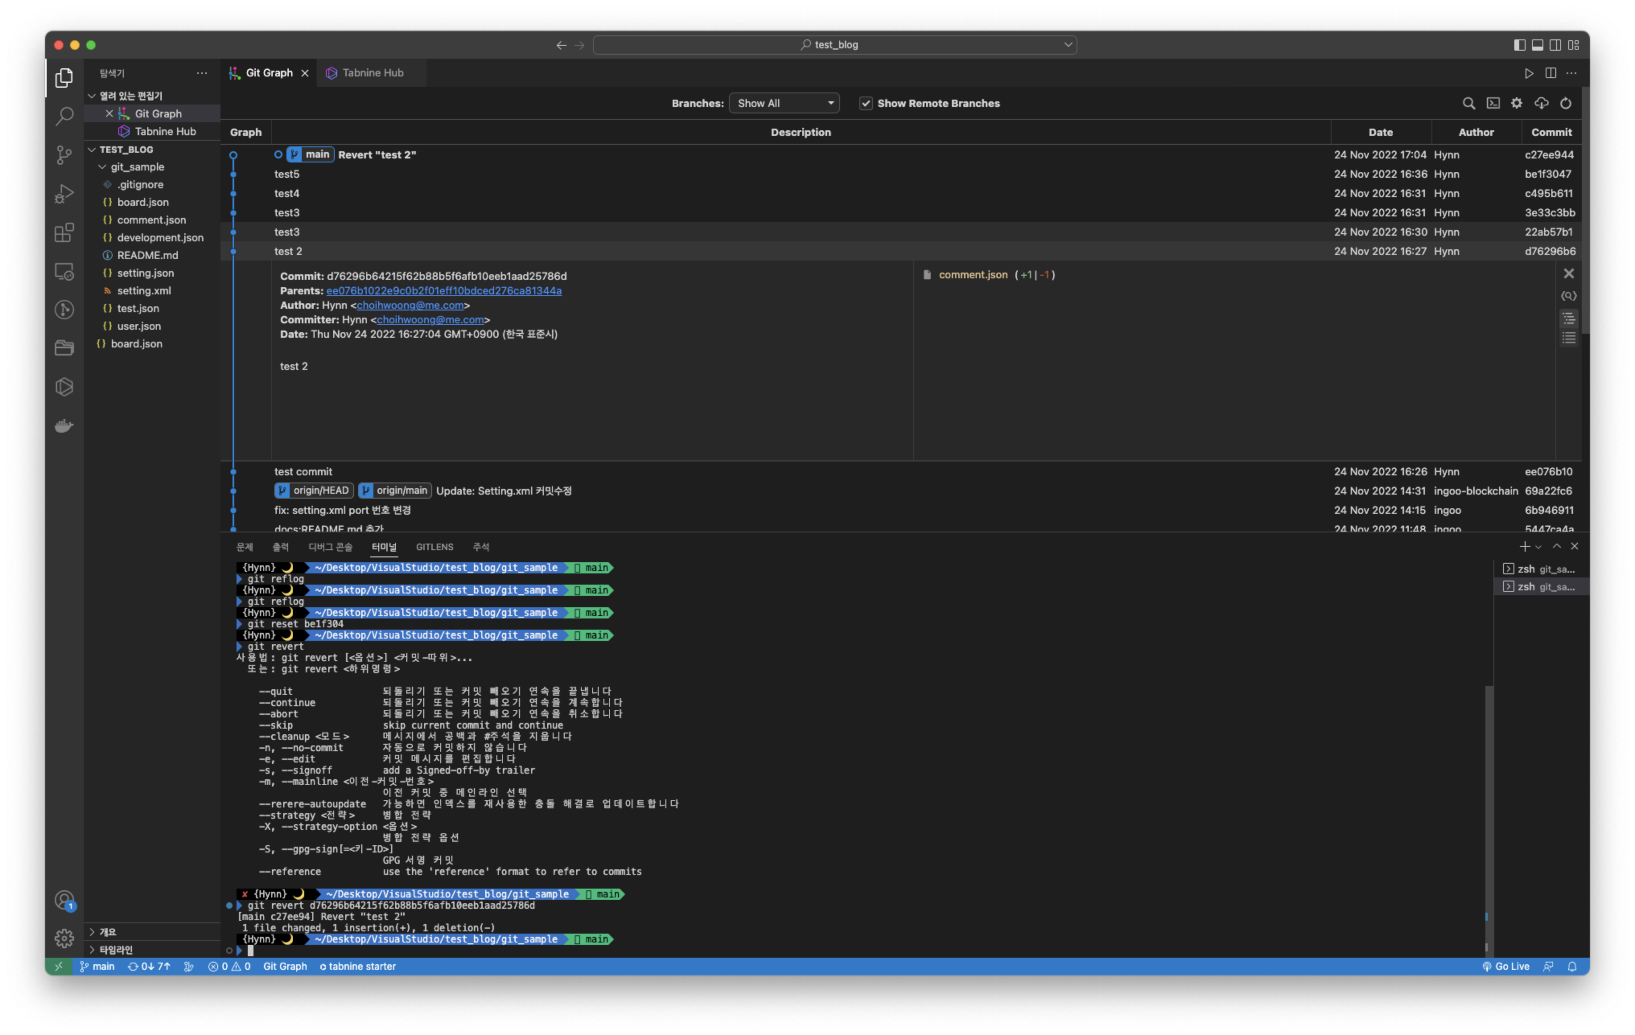
Task: Collapse the git_sample folder
Action: pyautogui.click(x=103, y=167)
